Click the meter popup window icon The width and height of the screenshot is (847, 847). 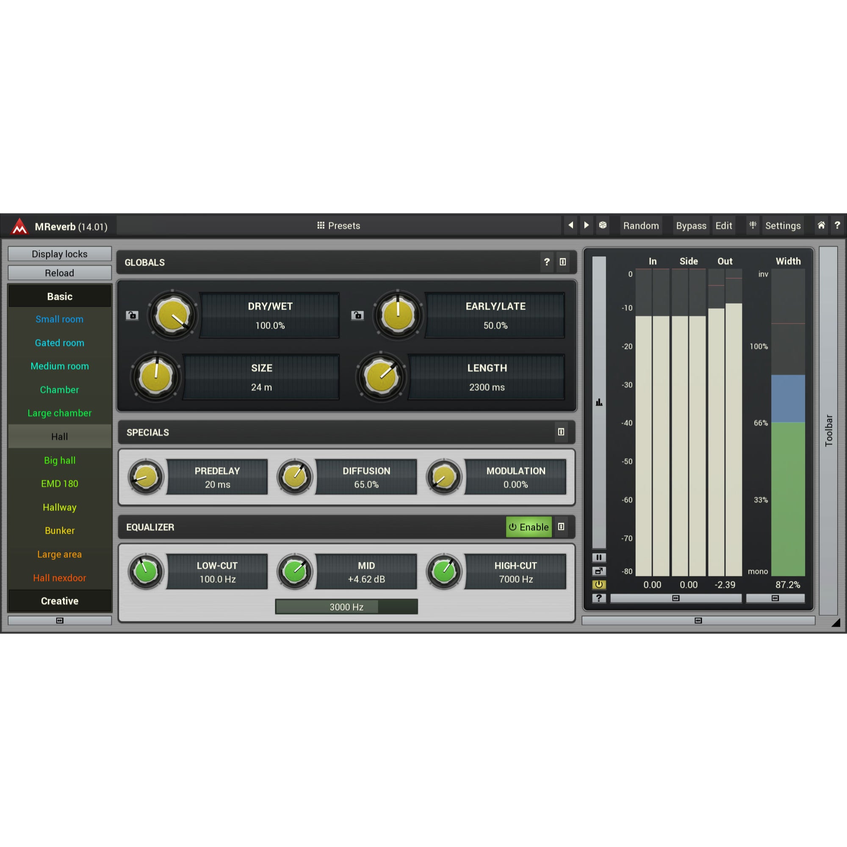coord(599,571)
